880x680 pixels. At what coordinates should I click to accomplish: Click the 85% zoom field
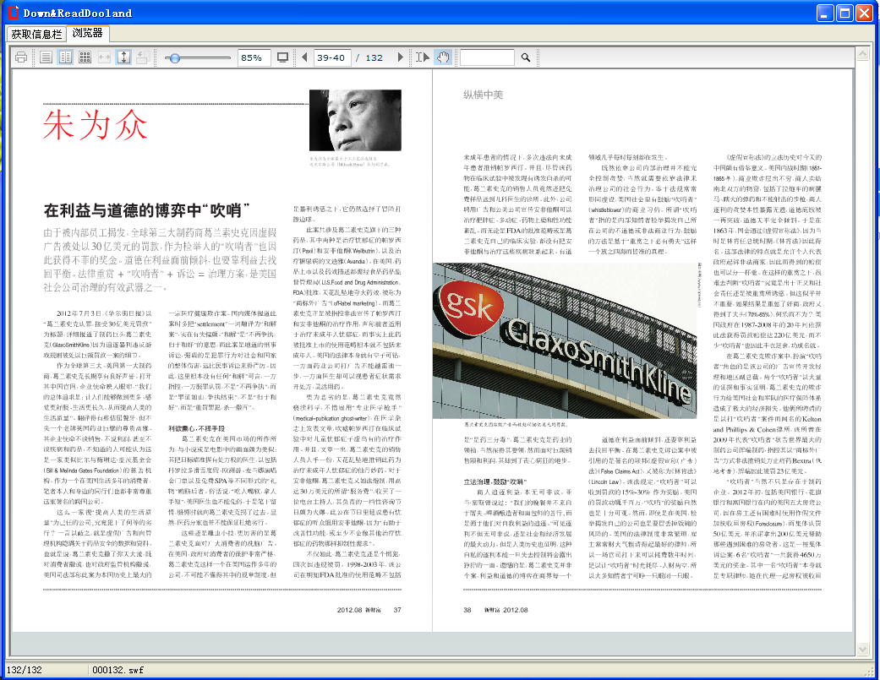point(254,57)
